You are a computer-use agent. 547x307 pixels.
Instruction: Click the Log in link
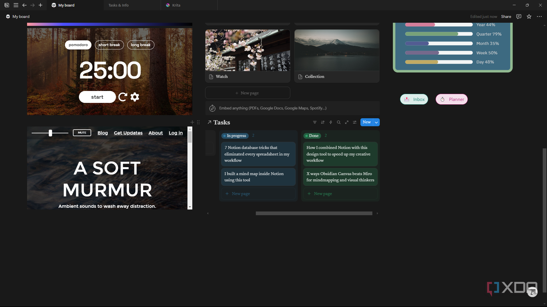point(176,133)
